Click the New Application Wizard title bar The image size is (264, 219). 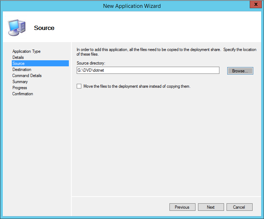[x=132, y=6]
